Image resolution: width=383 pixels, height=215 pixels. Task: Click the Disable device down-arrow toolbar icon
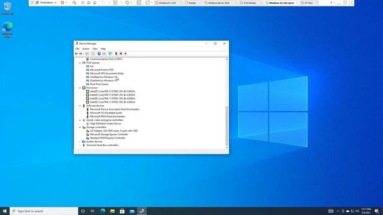click(x=126, y=54)
